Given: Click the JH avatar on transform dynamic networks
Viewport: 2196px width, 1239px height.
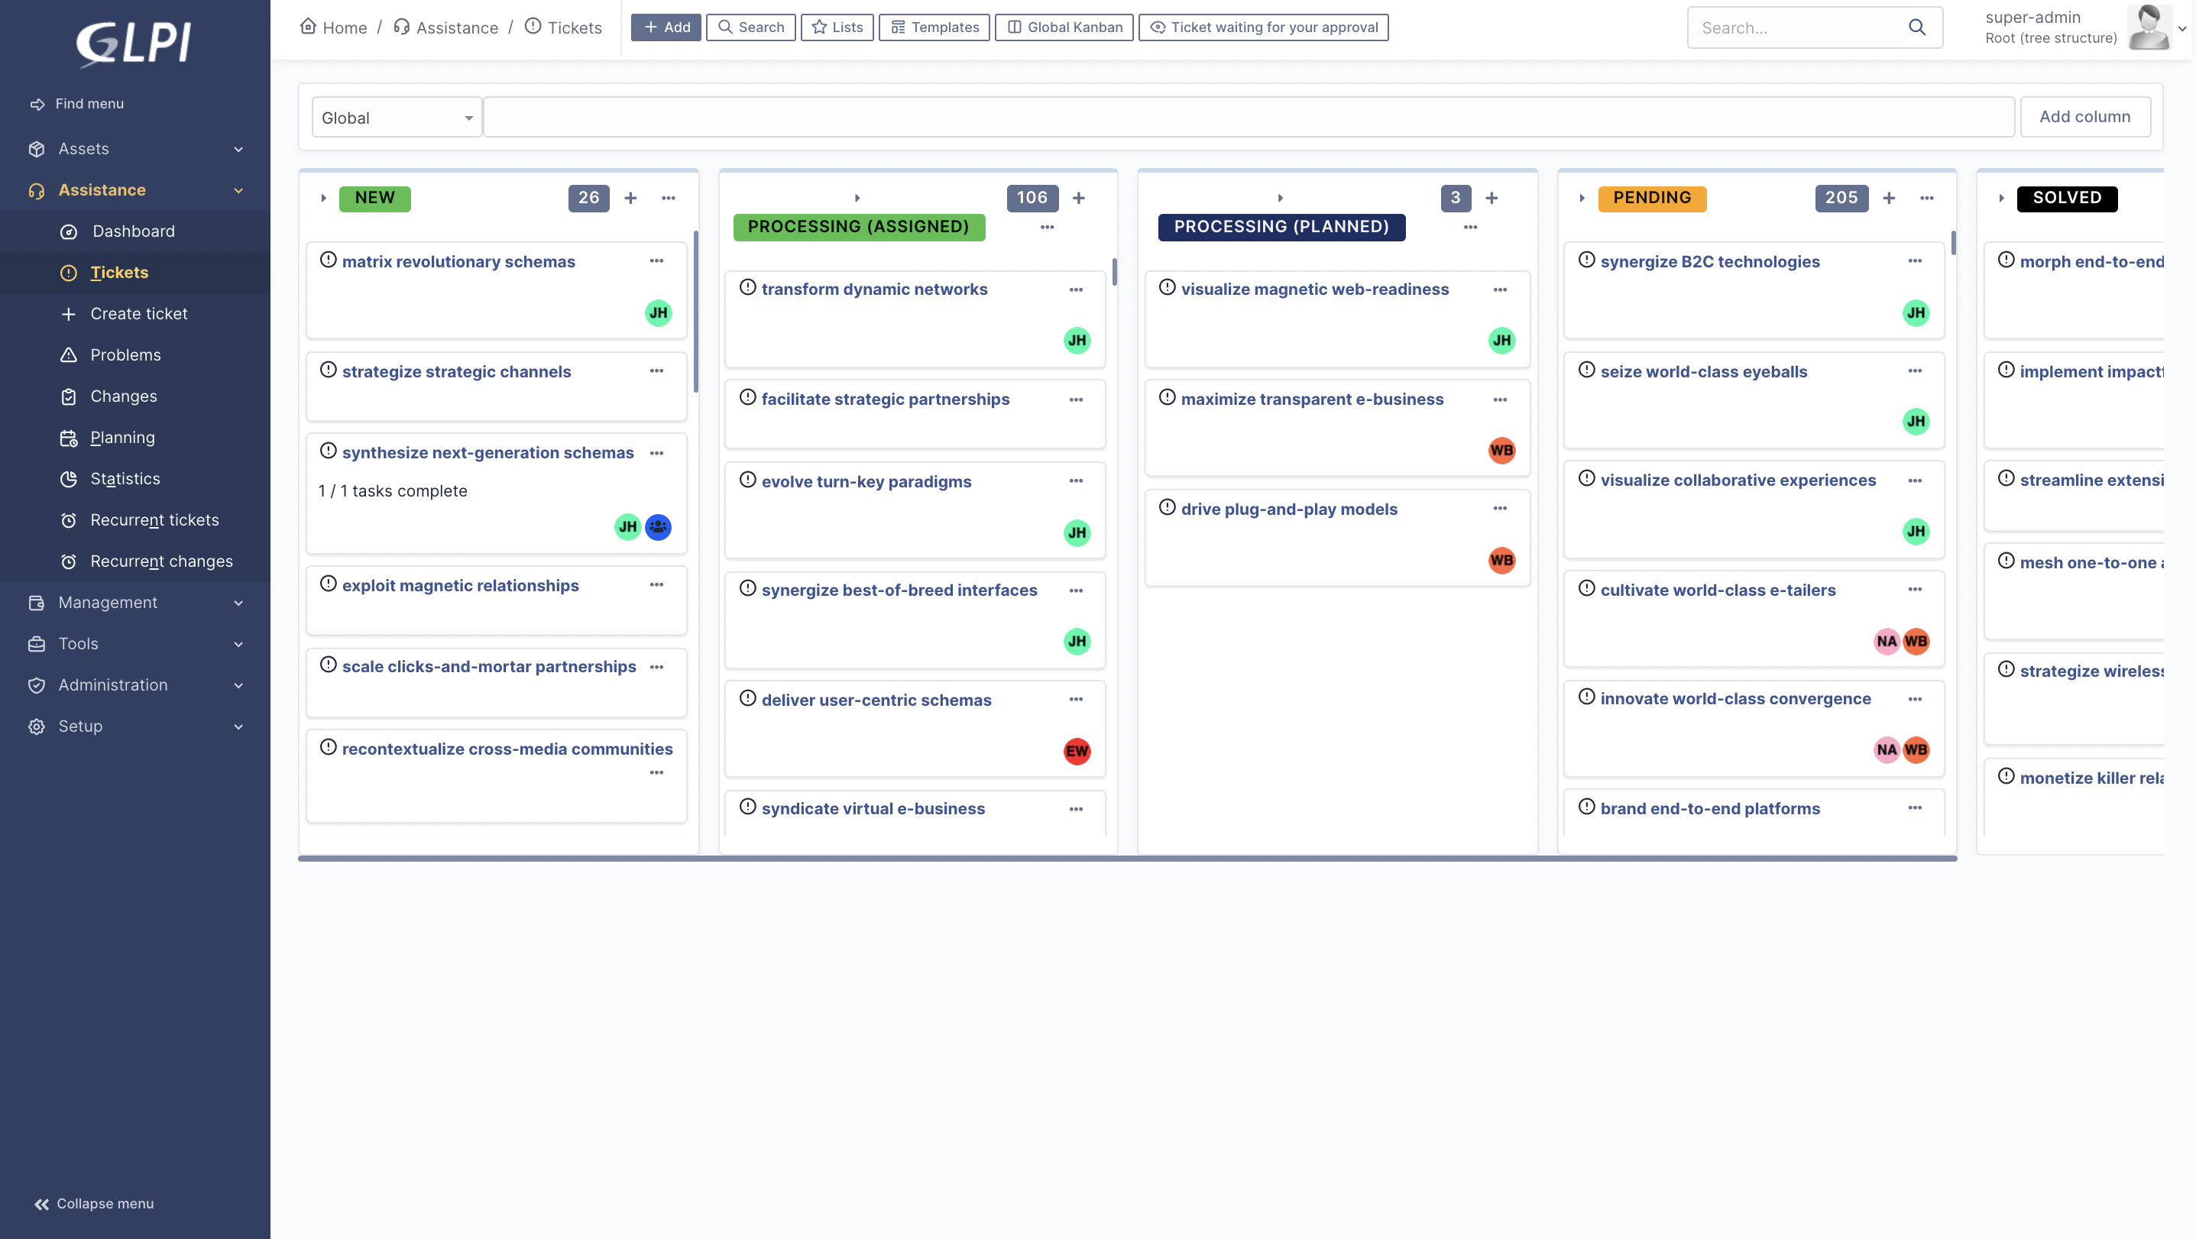Looking at the screenshot, I should pos(1077,340).
